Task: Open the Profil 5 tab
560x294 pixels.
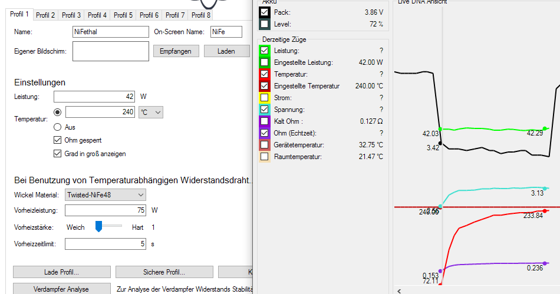Action: coord(123,15)
